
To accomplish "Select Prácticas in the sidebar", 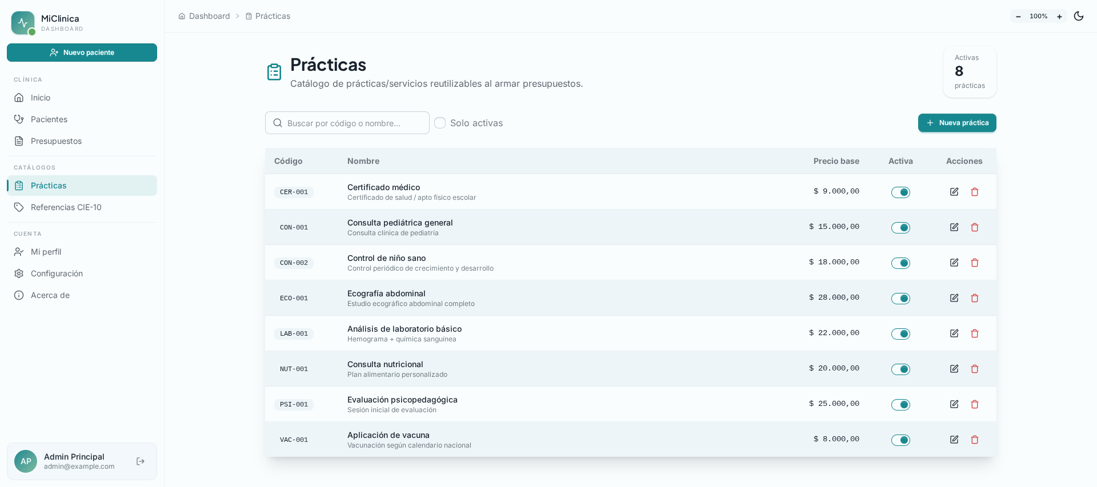I will tap(82, 186).
